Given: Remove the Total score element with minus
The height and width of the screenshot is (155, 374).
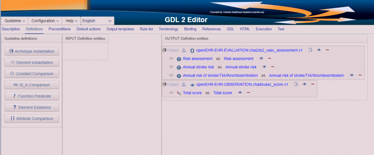Looking at the screenshot, I should 248,93.
